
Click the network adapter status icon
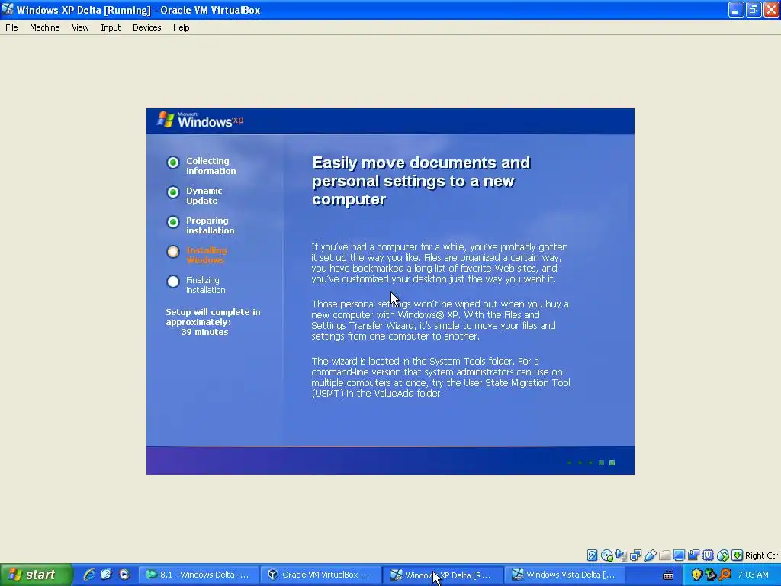point(635,555)
